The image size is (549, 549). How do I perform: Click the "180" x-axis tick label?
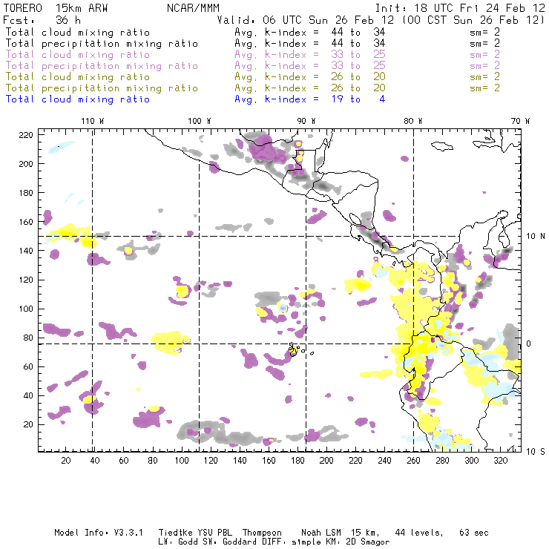click(x=297, y=461)
